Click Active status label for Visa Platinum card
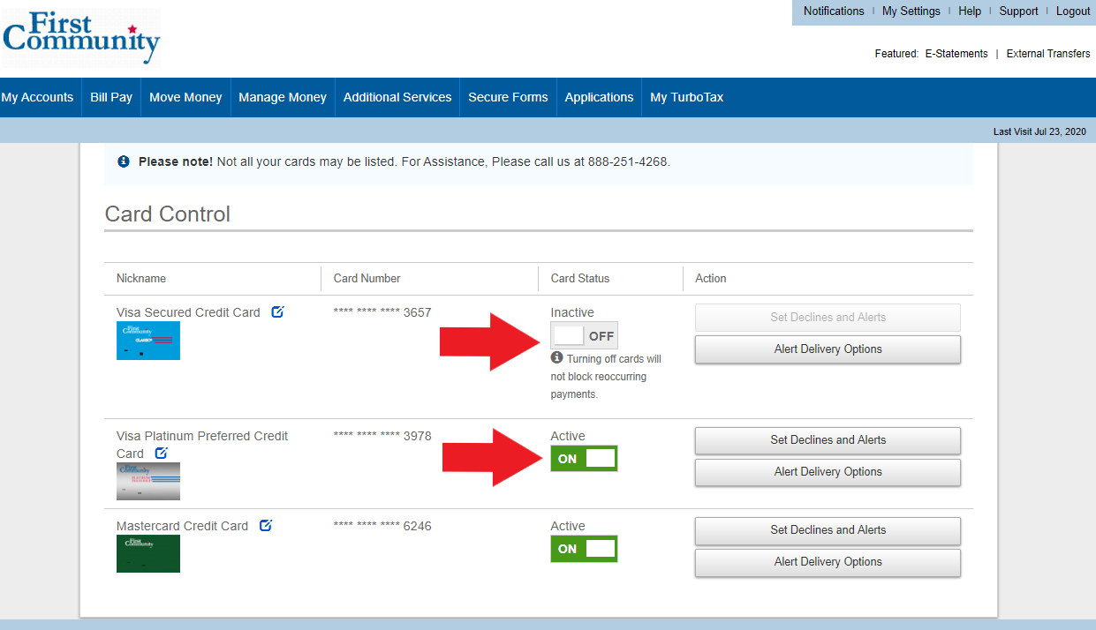This screenshot has width=1096, height=630. pos(568,436)
